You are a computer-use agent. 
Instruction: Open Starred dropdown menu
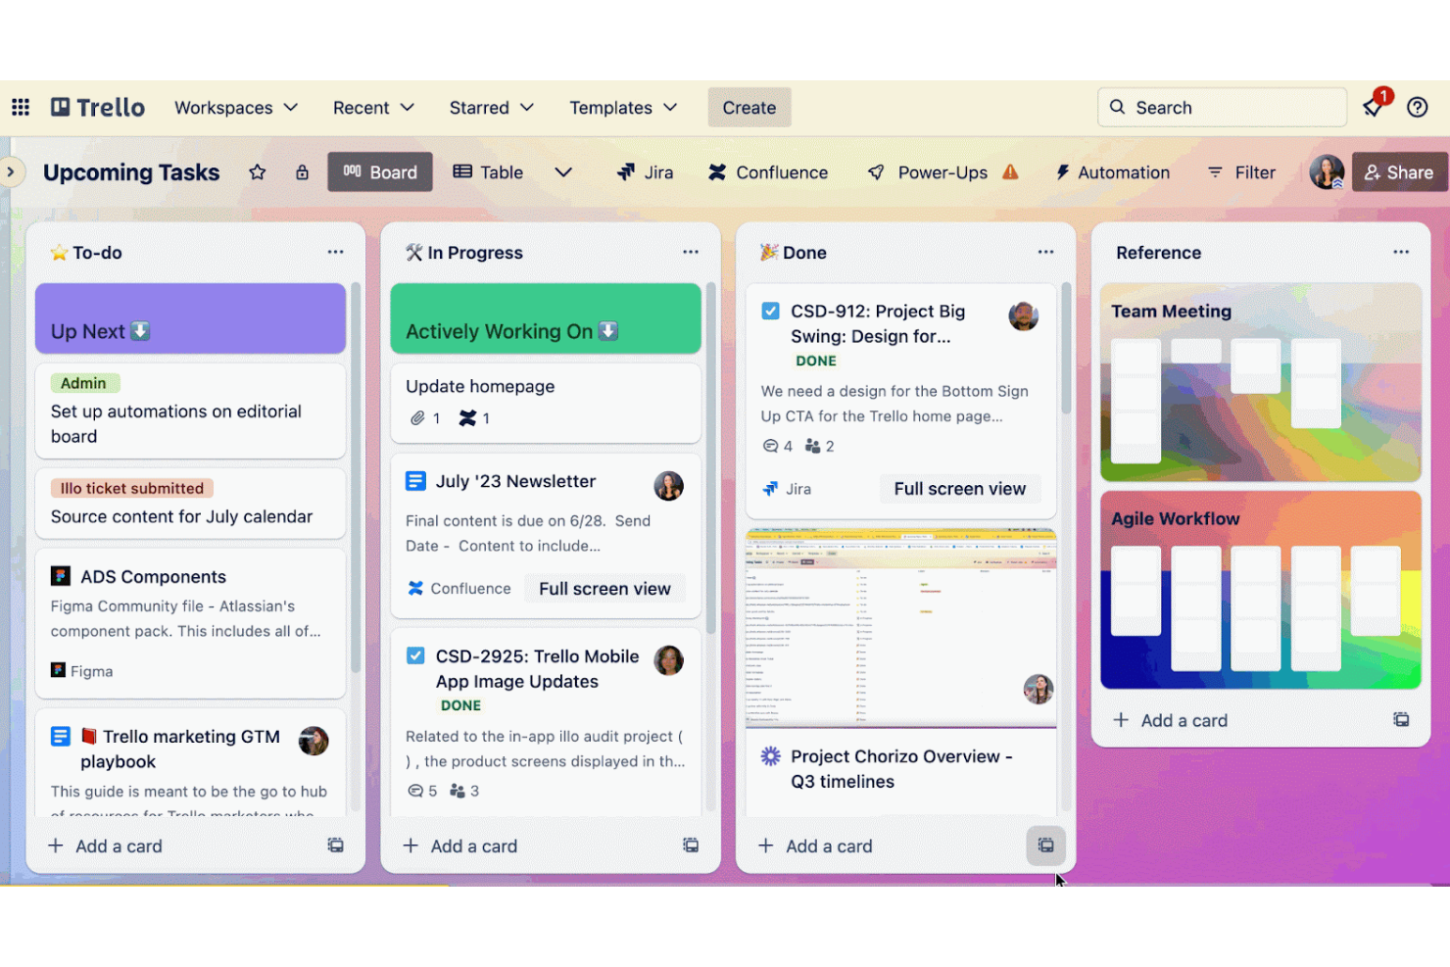click(x=491, y=108)
